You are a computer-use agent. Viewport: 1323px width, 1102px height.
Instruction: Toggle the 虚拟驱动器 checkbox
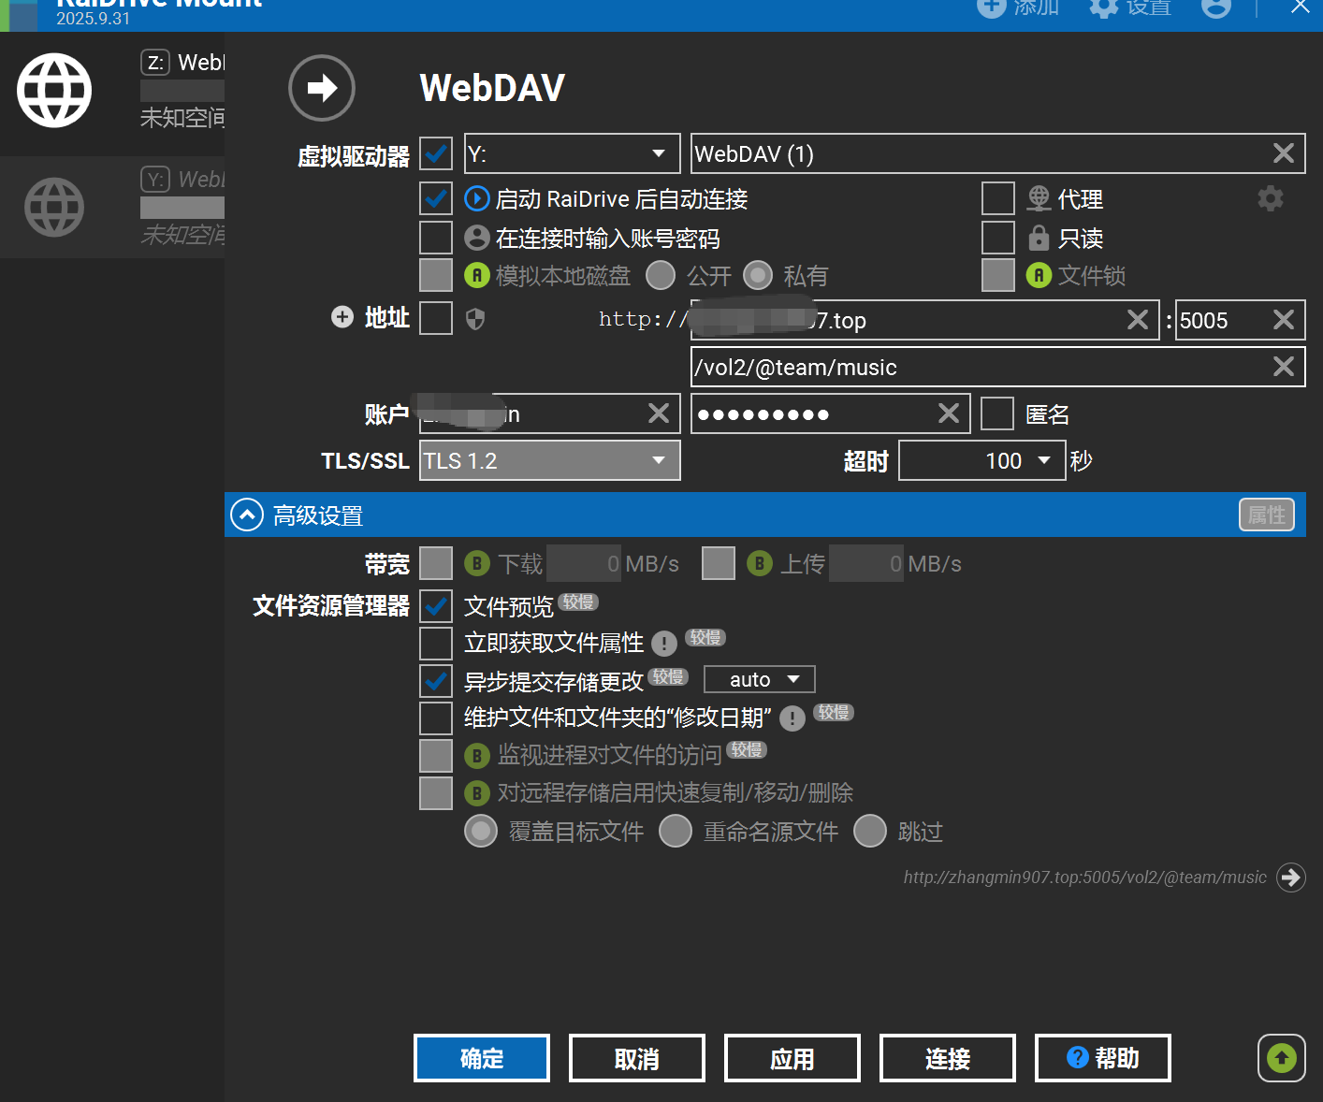pos(436,153)
